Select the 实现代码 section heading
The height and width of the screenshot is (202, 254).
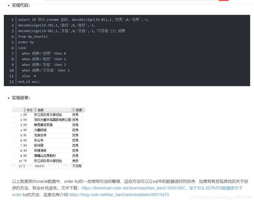coord(19,5)
